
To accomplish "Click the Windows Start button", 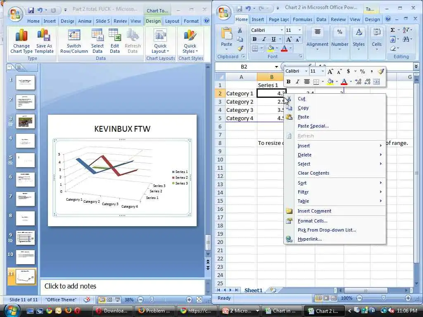I will [x=11, y=310].
